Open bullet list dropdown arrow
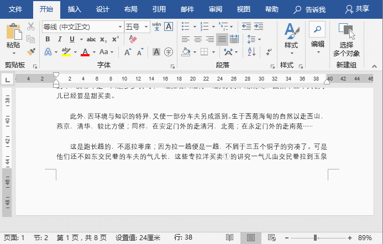The image size is (383, 244). tap(195, 26)
